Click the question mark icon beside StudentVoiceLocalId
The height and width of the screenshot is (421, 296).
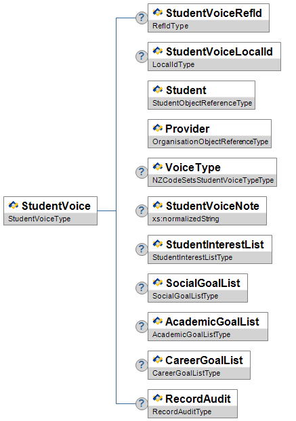tap(142, 57)
